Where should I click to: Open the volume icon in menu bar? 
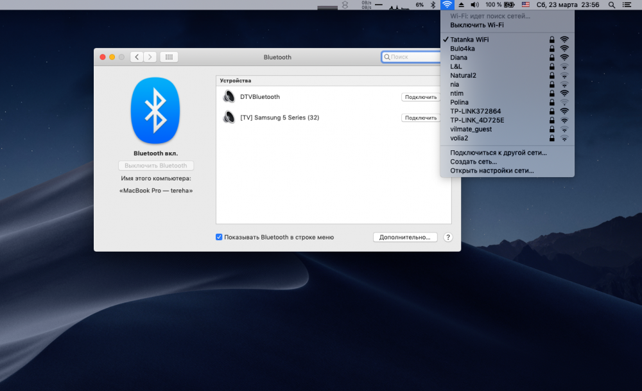click(x=474, y=5)
